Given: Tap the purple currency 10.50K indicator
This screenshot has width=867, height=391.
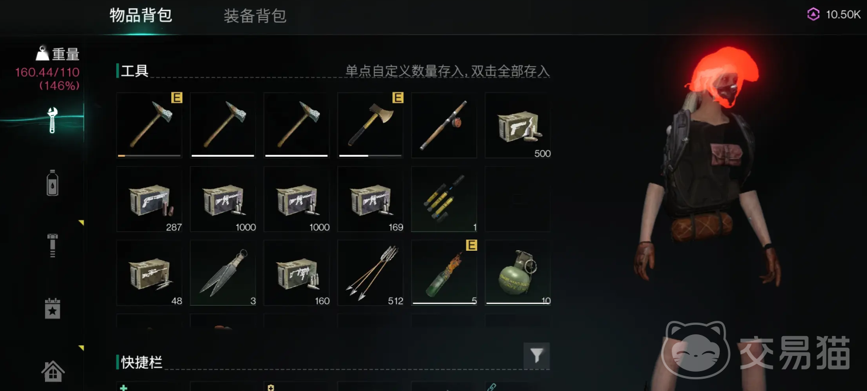Looking at the screenshot, I should tap(834, 15).
